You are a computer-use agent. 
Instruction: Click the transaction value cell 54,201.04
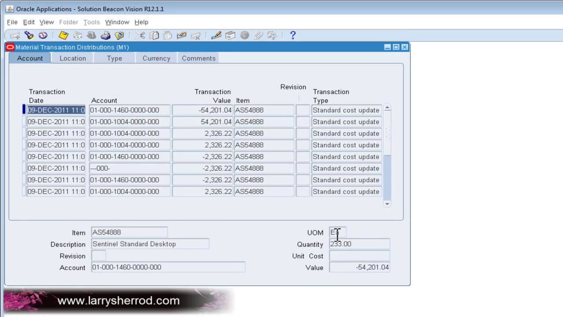pos(202,122)
